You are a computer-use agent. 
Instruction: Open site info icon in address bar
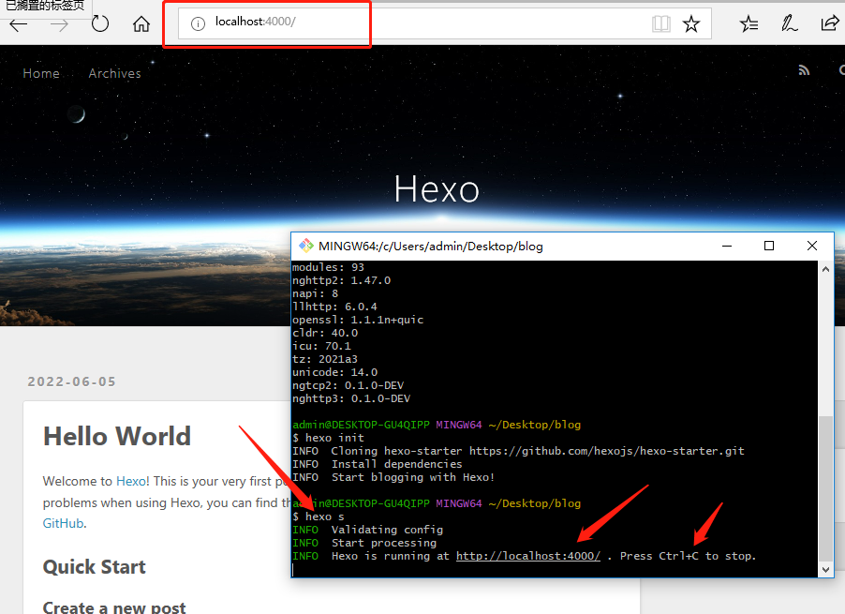[198, 23]
